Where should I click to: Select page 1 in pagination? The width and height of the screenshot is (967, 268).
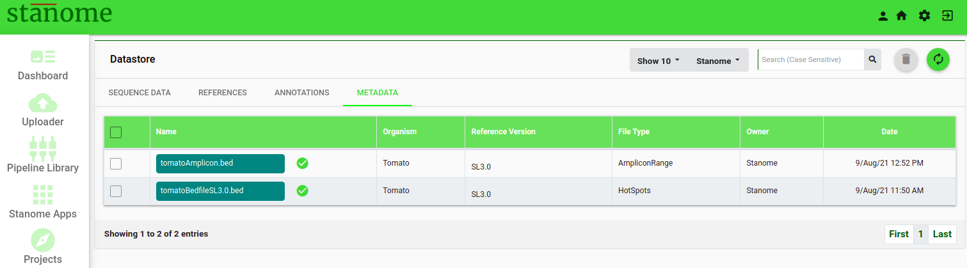pyautogui.click(x=920, y=234)
